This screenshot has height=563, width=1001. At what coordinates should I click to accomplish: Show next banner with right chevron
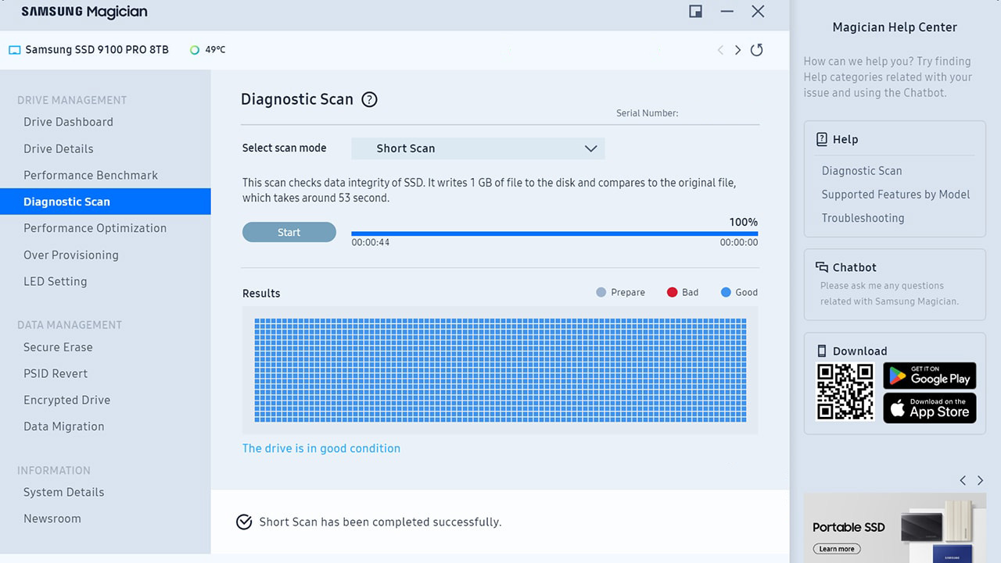pyautogui.click(x=980, y=480)
